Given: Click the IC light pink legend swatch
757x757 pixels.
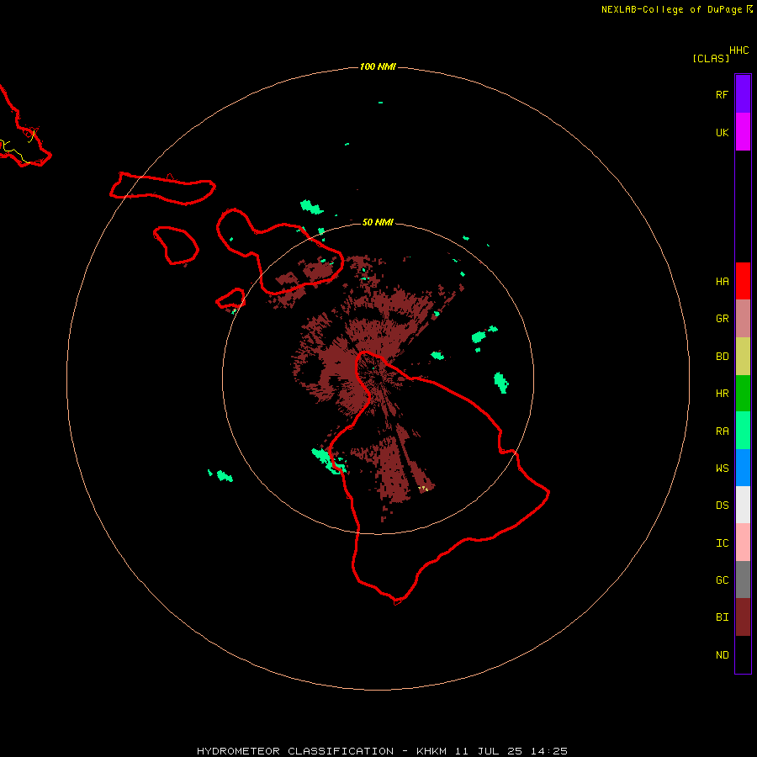Looking at the screenshot, I should point(743,543).
